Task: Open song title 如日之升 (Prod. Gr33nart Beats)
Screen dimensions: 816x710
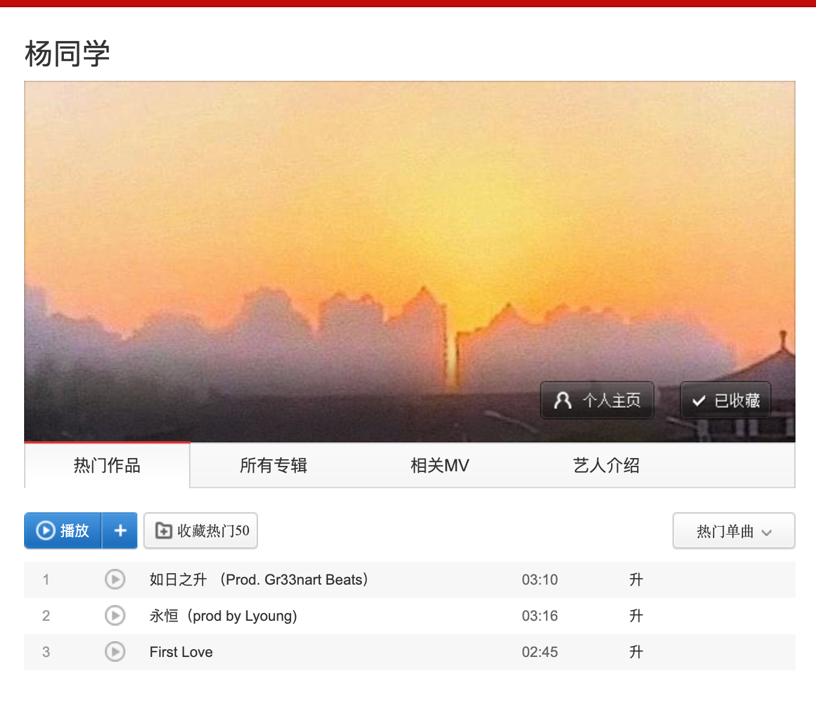Action: click(259, 580)
